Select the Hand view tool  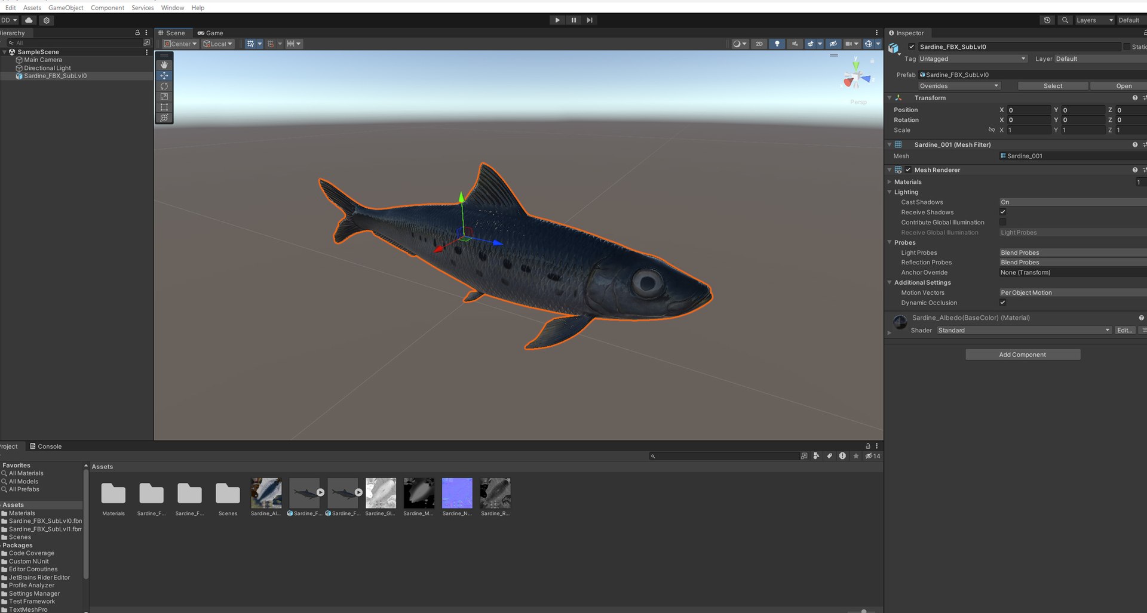click(164, 64)
